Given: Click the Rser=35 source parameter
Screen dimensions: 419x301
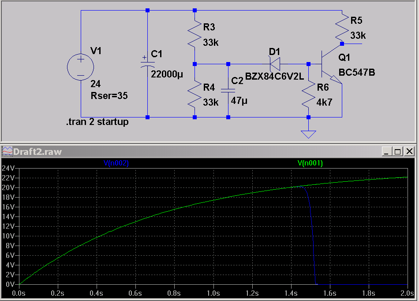Looking at the screenshot, I should click(x=109, y=95).
